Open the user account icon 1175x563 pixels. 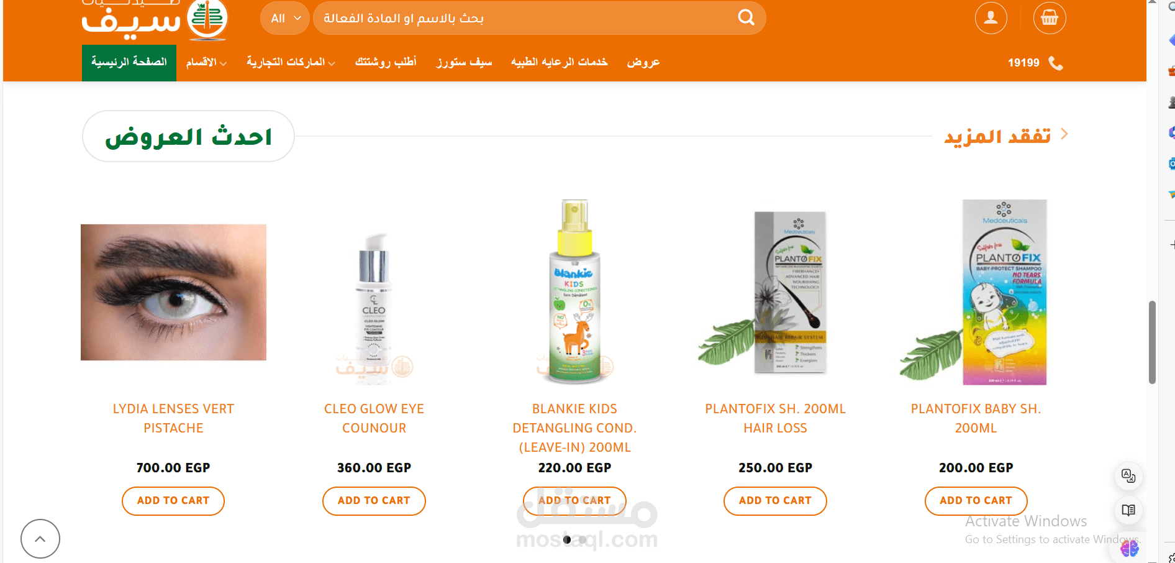point(991,18)
